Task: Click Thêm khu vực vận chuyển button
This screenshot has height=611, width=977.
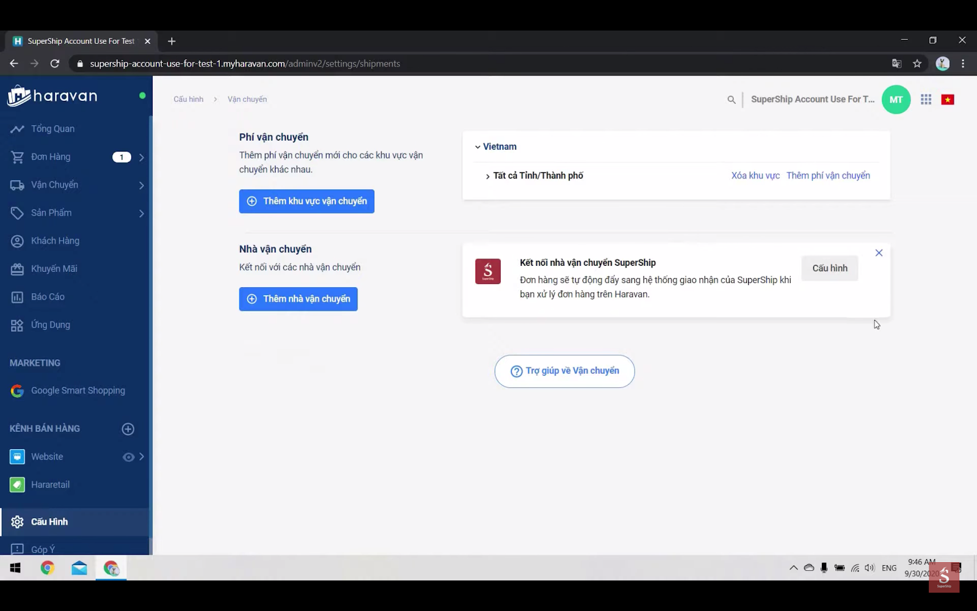Action: tap(307, 201)
